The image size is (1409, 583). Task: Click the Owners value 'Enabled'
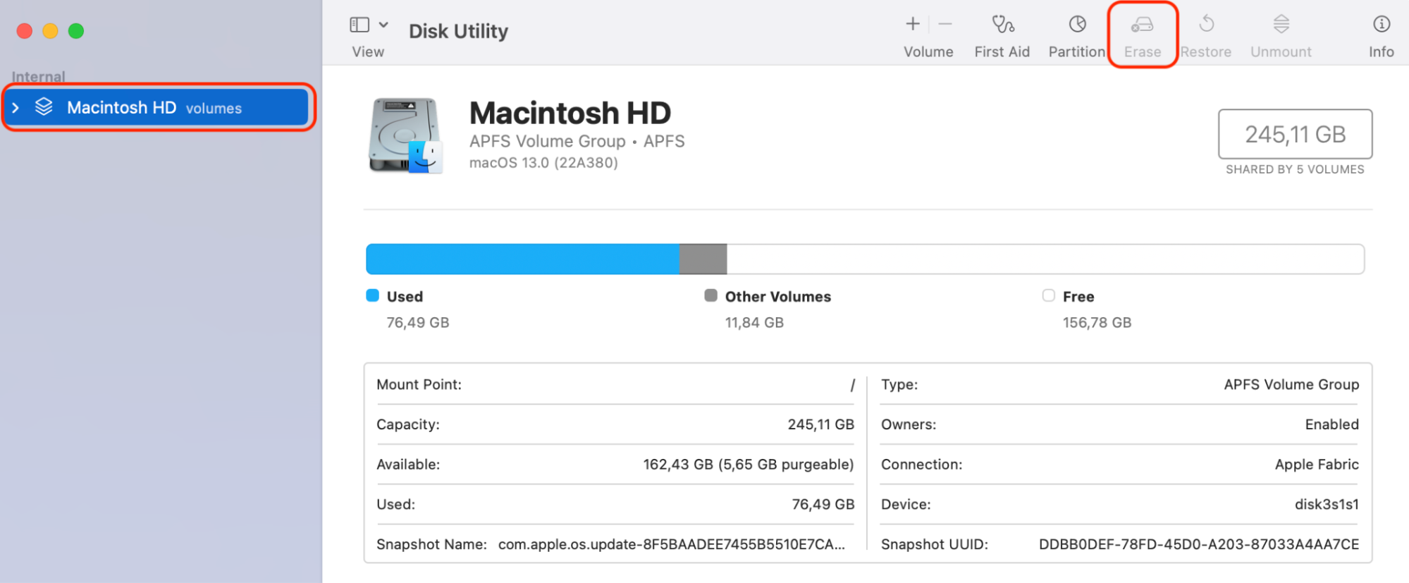(x=1331, y=424)
